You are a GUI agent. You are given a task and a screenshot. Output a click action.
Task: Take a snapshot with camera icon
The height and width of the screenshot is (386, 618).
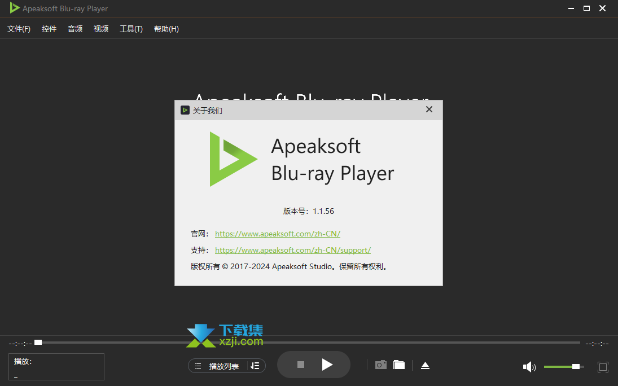pyautogui.click(x=381, y=365)
